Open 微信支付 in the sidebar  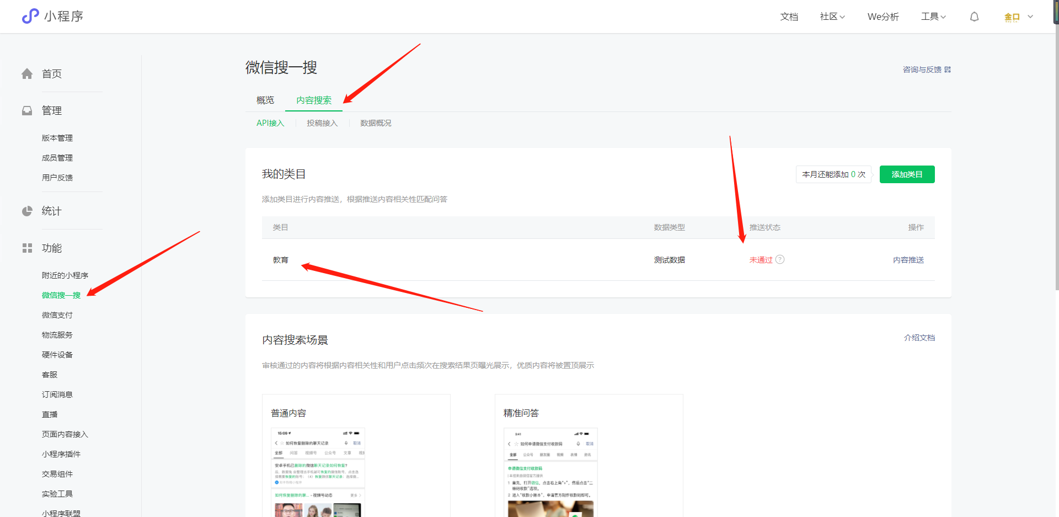pos(57,315)
